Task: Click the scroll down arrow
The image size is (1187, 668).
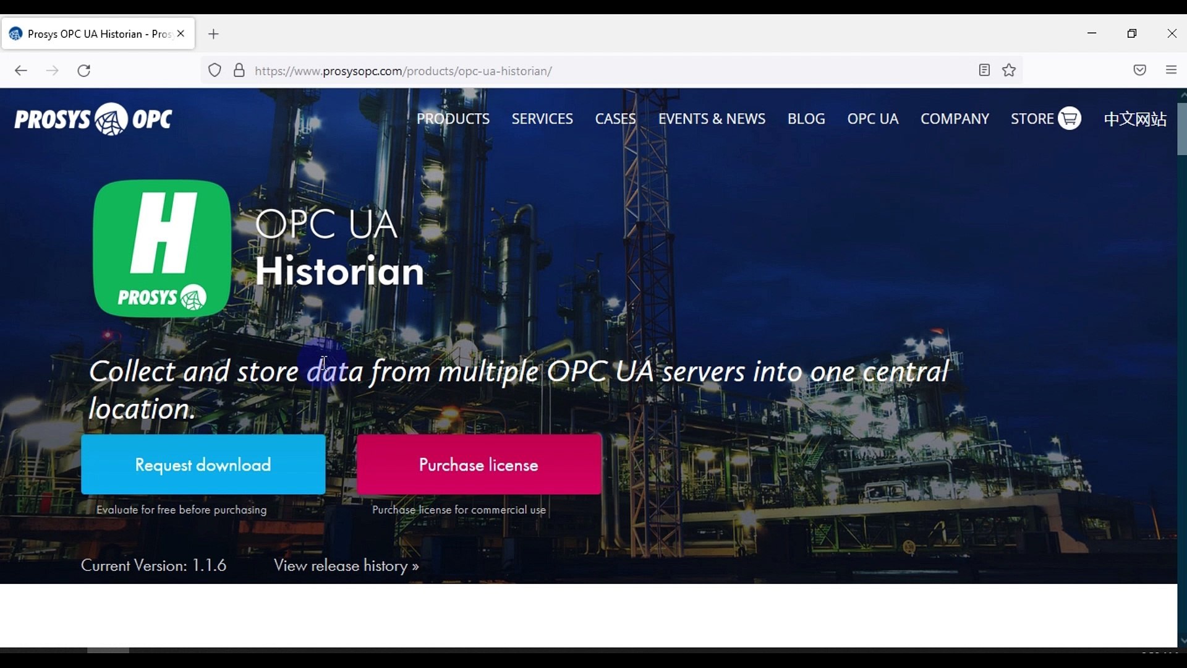Action: 1182,641
